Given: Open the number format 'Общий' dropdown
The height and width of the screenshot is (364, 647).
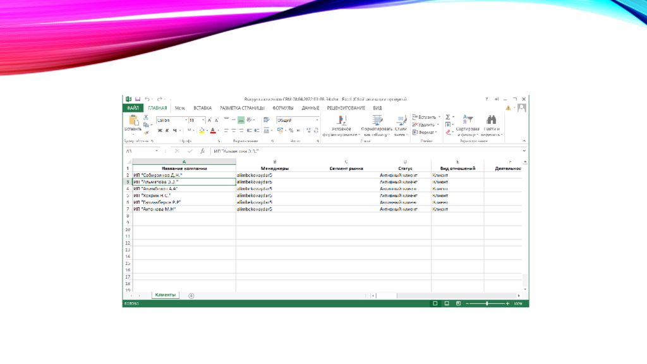Looking at the screenshot, I should [x=317, y=120].
